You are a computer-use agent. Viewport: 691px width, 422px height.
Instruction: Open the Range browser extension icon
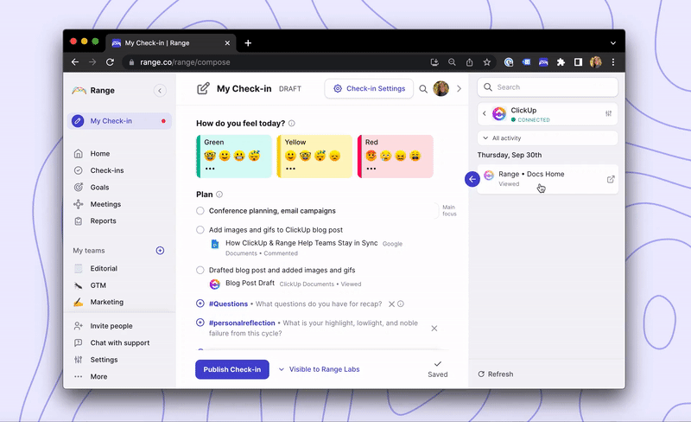point(543,62)
